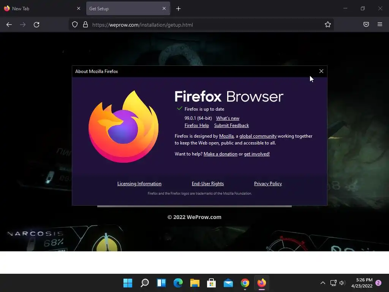Image resolution: width=389 pixels, height=292 pixels.
Task: Select the Get Setup tab
Action: pos(128,8)
